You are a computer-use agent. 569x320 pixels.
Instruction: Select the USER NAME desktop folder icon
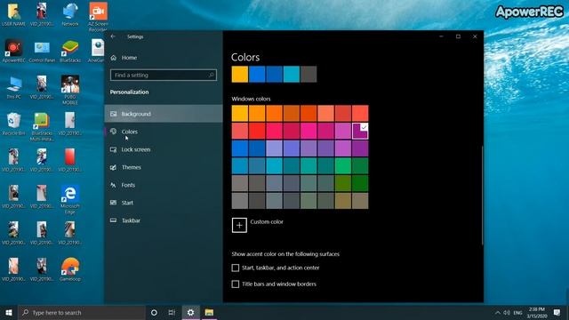coord(14,14)
